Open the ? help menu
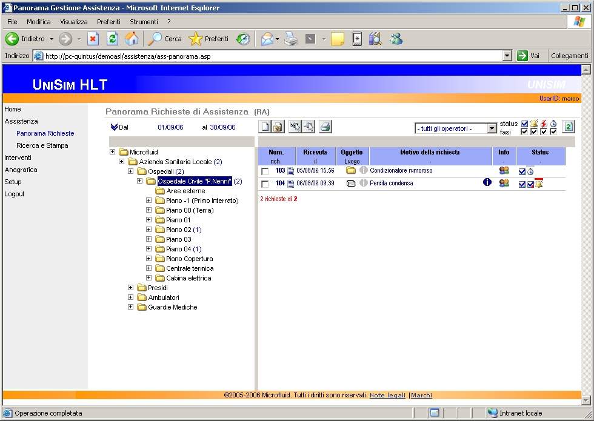The width and height of the screenshot is (594, 421). (x=169, y=22)
